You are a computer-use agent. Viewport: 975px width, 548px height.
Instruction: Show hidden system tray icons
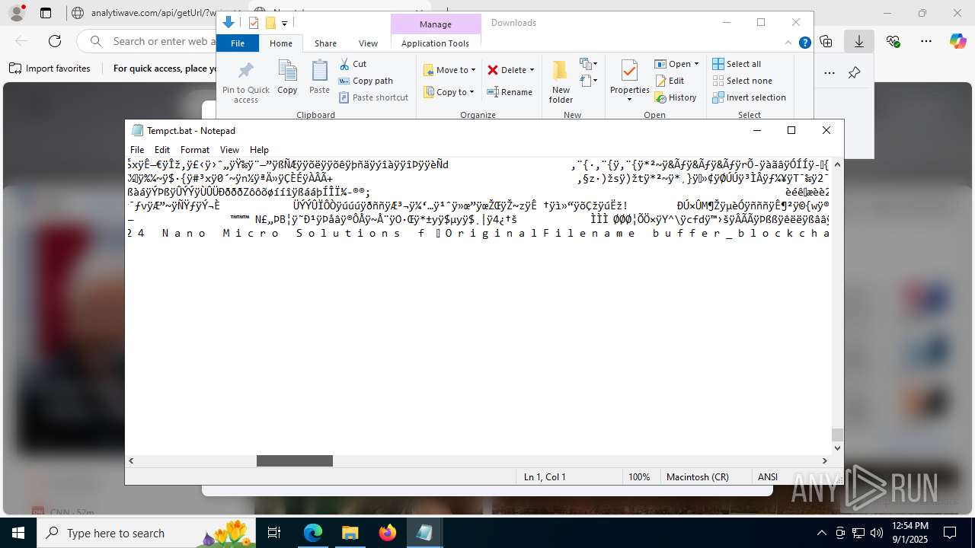coord(821,533)
